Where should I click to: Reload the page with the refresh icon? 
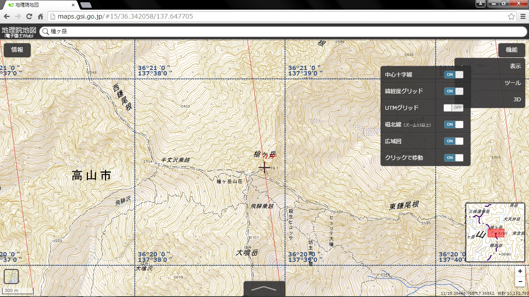[29, 16]
